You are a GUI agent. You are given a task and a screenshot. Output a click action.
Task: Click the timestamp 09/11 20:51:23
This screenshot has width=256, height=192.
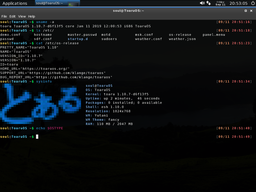(x=234, y=43)
